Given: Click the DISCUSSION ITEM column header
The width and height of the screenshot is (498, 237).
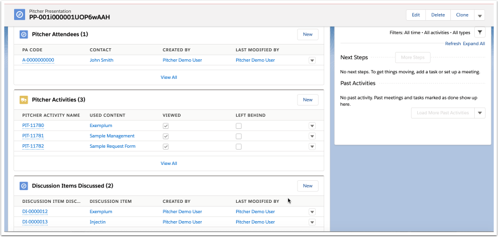Looking at the screenshot, I should (x=111, y=202).
